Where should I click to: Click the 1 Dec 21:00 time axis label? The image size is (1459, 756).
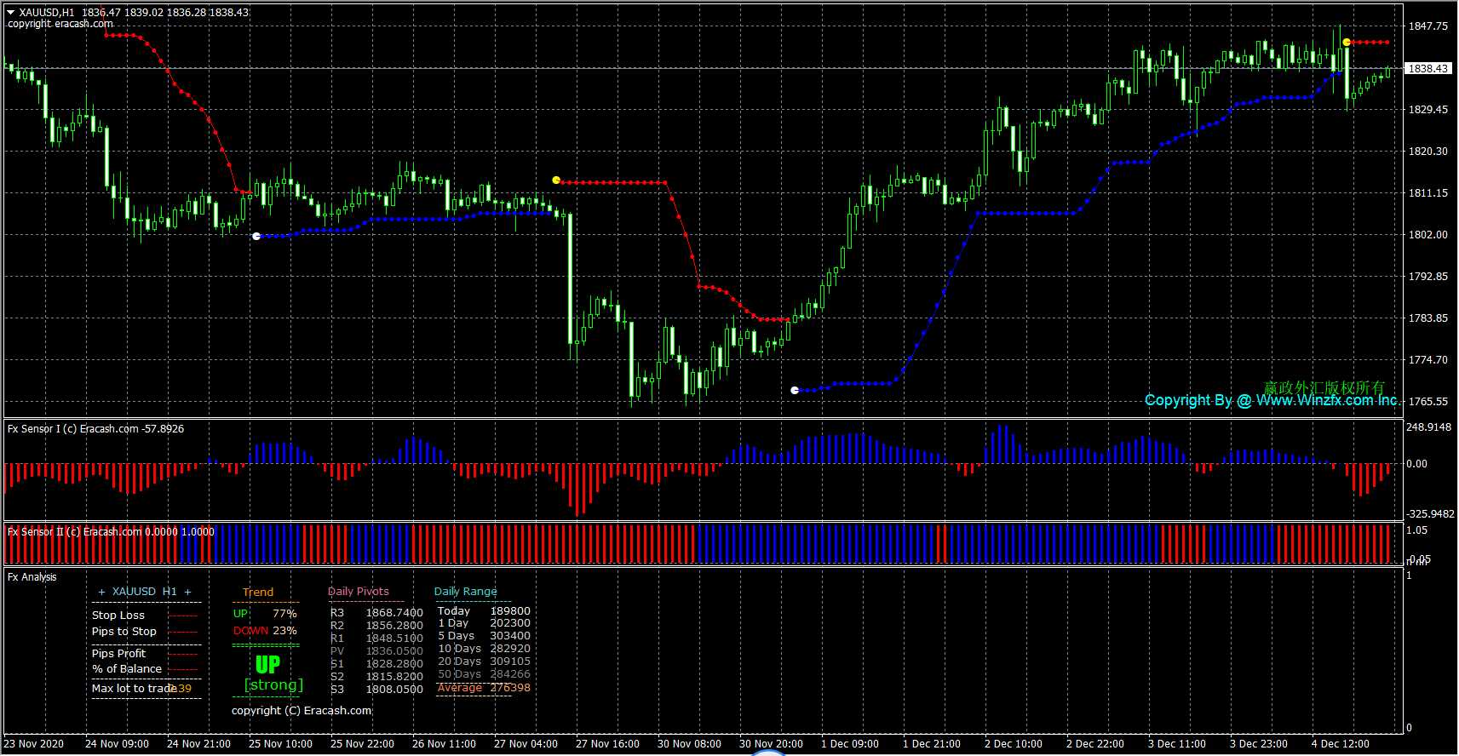pyautogui.click(x=931, y=743)
